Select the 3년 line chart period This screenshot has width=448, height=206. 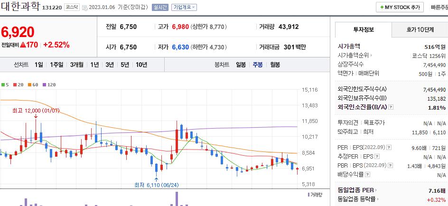(110, 65)
